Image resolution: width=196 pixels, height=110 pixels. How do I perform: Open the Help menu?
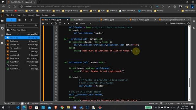[x=53, y=15]
